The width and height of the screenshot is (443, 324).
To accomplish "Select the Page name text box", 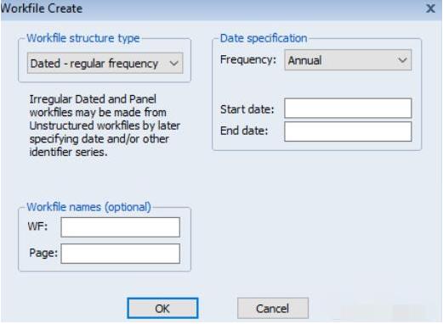I will [x=120, y=254].
